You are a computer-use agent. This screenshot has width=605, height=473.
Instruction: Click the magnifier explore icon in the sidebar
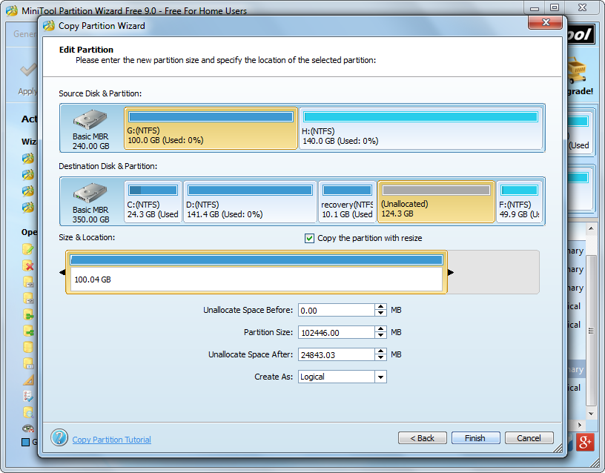[x=28, y=412]
